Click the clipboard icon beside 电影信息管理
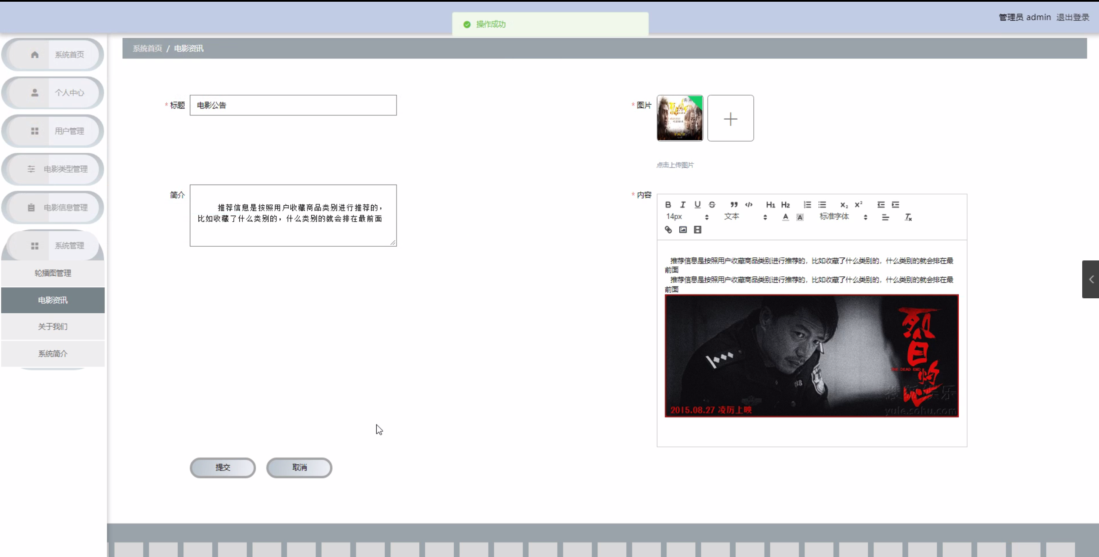This screenshot has width=1099, height=557. (x=31, y=207)
